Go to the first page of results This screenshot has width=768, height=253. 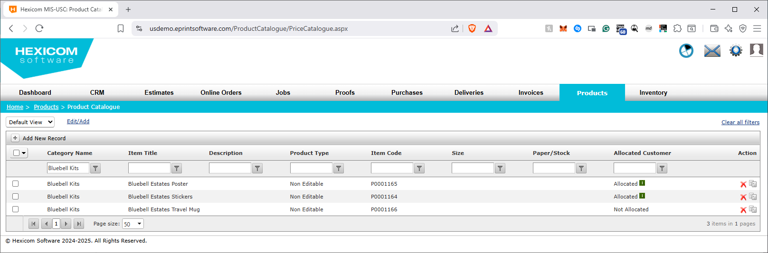coord(33,224)
